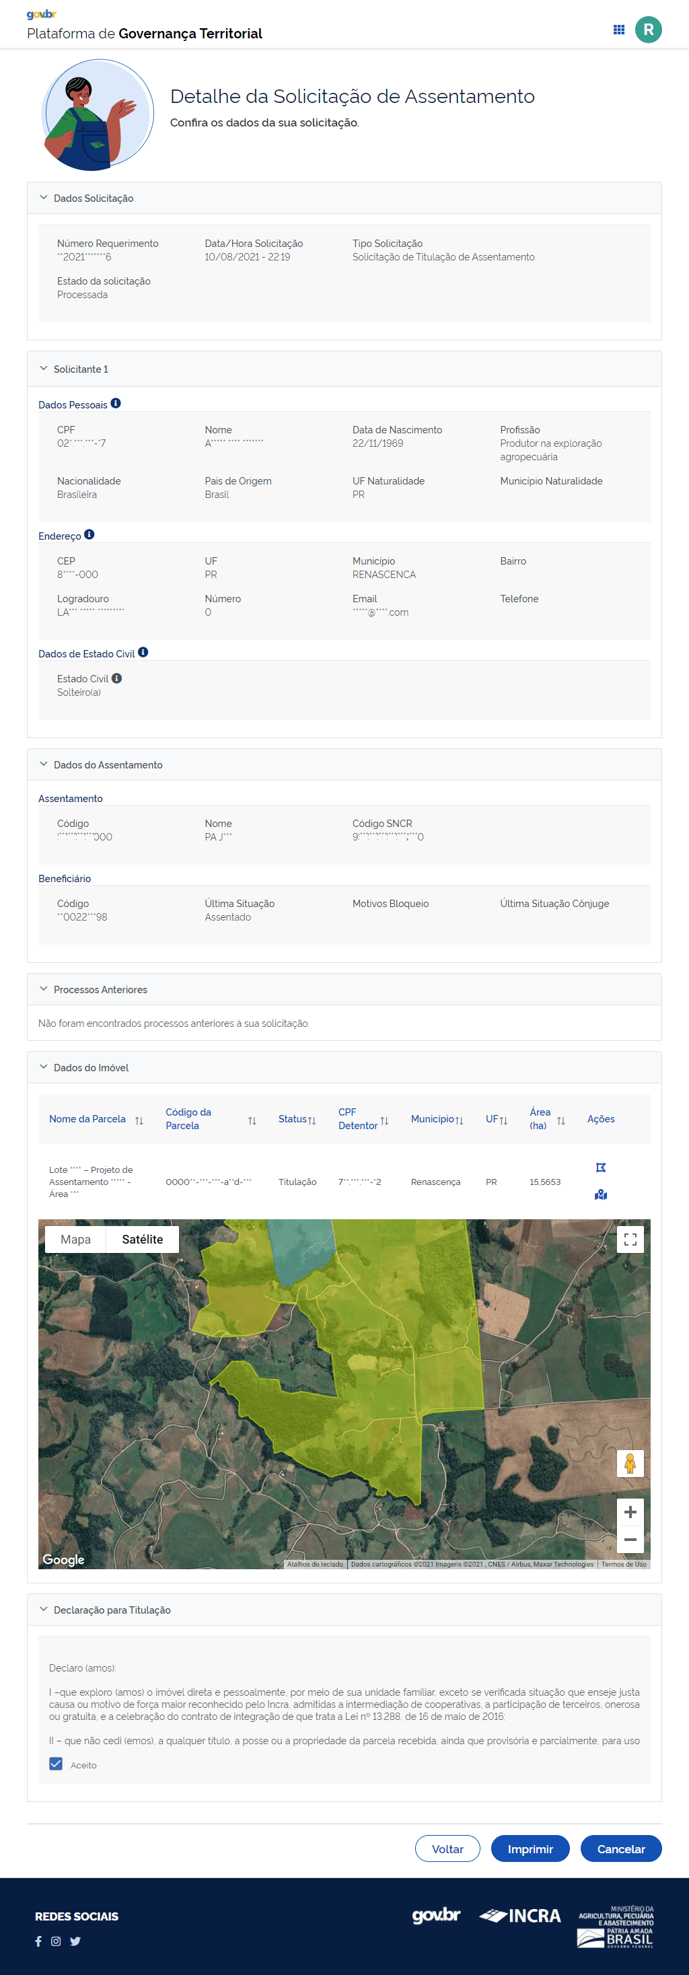Collapse the Dados do Imóvel section
Viewport: 689px width, 1975px height.
(44, 1067)
